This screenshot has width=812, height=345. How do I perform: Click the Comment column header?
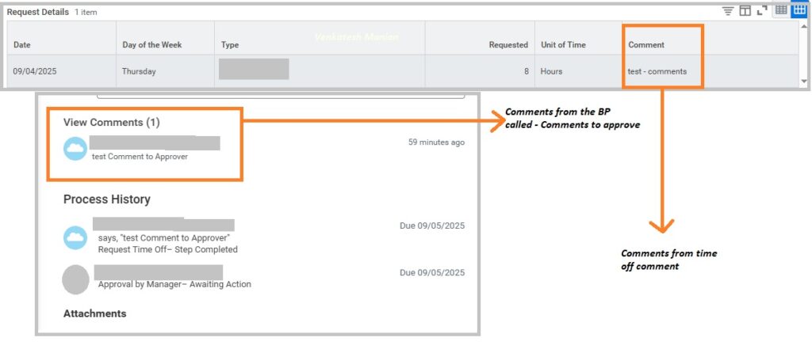[x=646, y=45]
